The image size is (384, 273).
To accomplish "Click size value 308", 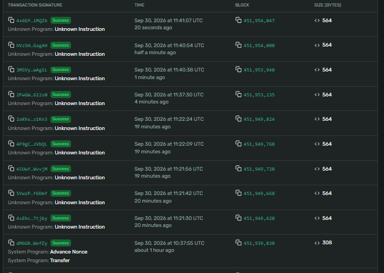I will coord(327,243).
